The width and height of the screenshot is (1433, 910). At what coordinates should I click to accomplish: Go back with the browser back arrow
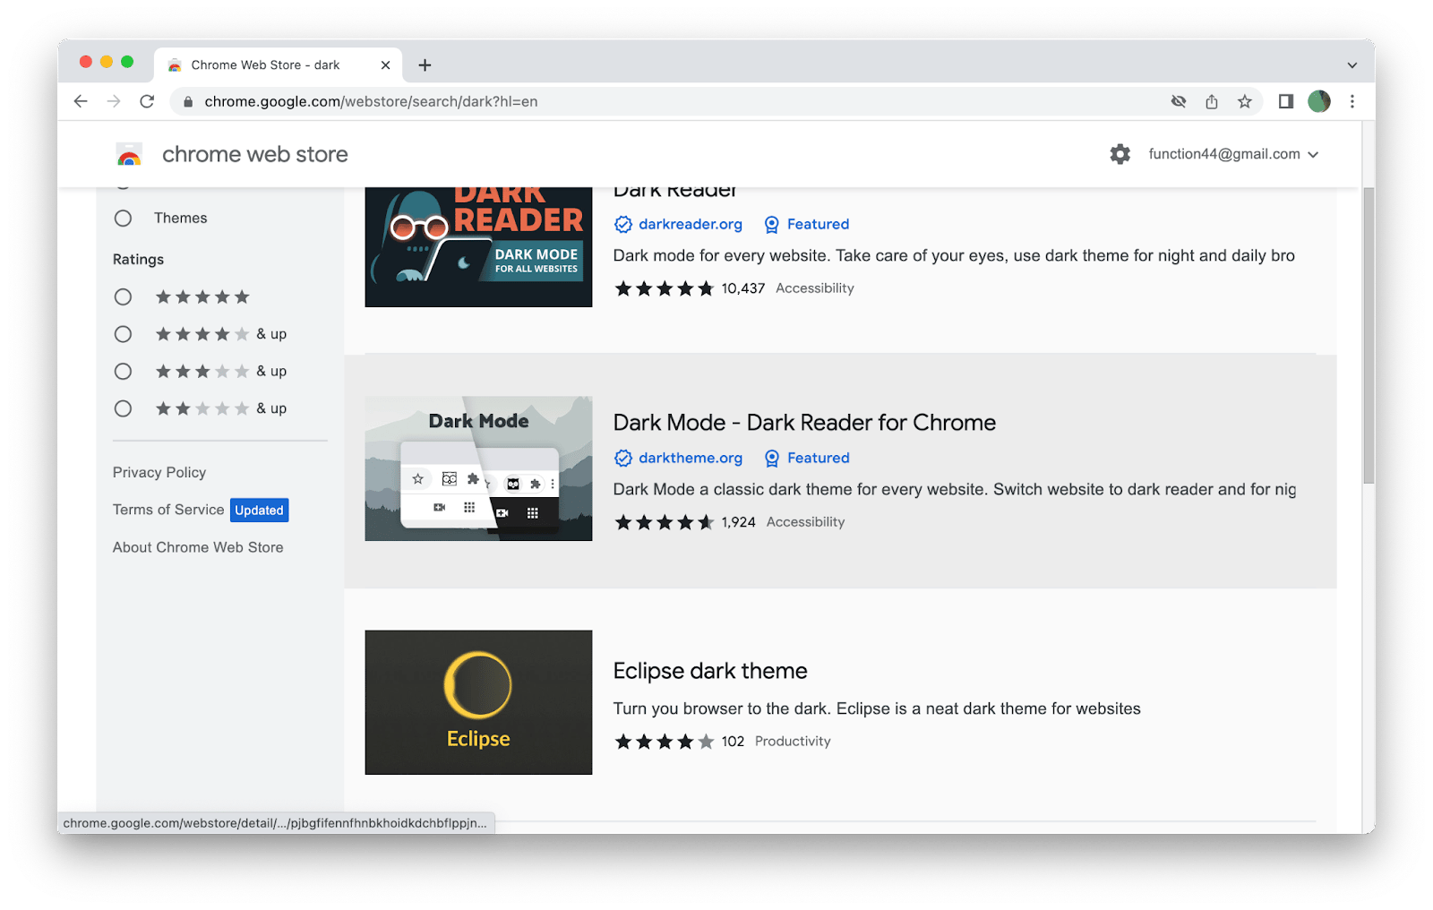pyautogui.click(x=81, y=101)
